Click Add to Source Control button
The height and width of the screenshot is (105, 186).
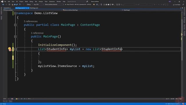pos(173,104)
